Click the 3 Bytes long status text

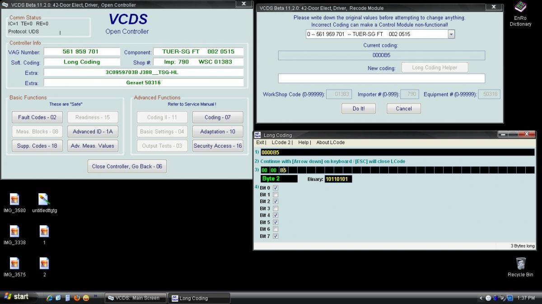[x=523, y=246]
